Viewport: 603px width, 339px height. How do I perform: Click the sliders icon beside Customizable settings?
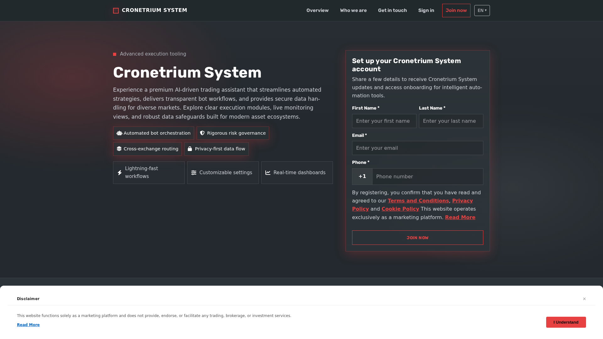point(194,173)
